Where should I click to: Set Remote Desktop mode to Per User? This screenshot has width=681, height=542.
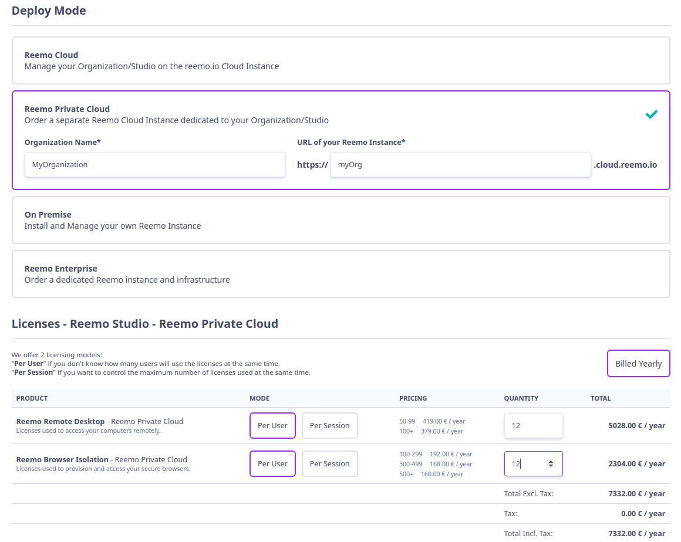click(272, 425)
